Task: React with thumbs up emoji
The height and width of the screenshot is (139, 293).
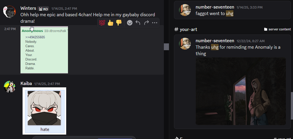Action: pyautogui.click(x=110, y=23)
